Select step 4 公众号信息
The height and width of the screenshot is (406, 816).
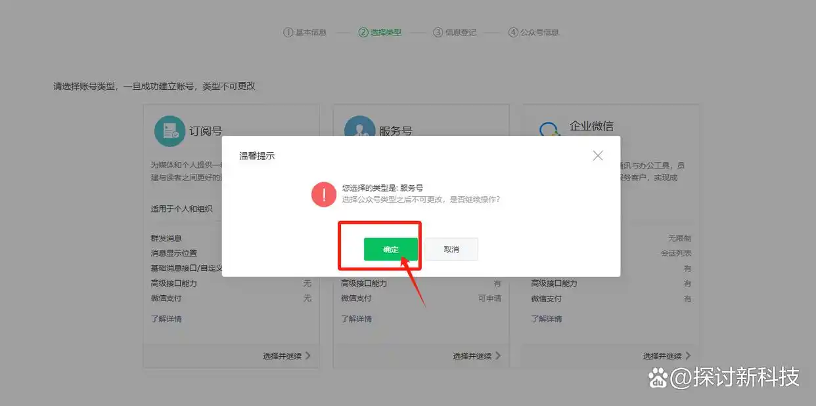pyautogui.click(x=533, y=32)
